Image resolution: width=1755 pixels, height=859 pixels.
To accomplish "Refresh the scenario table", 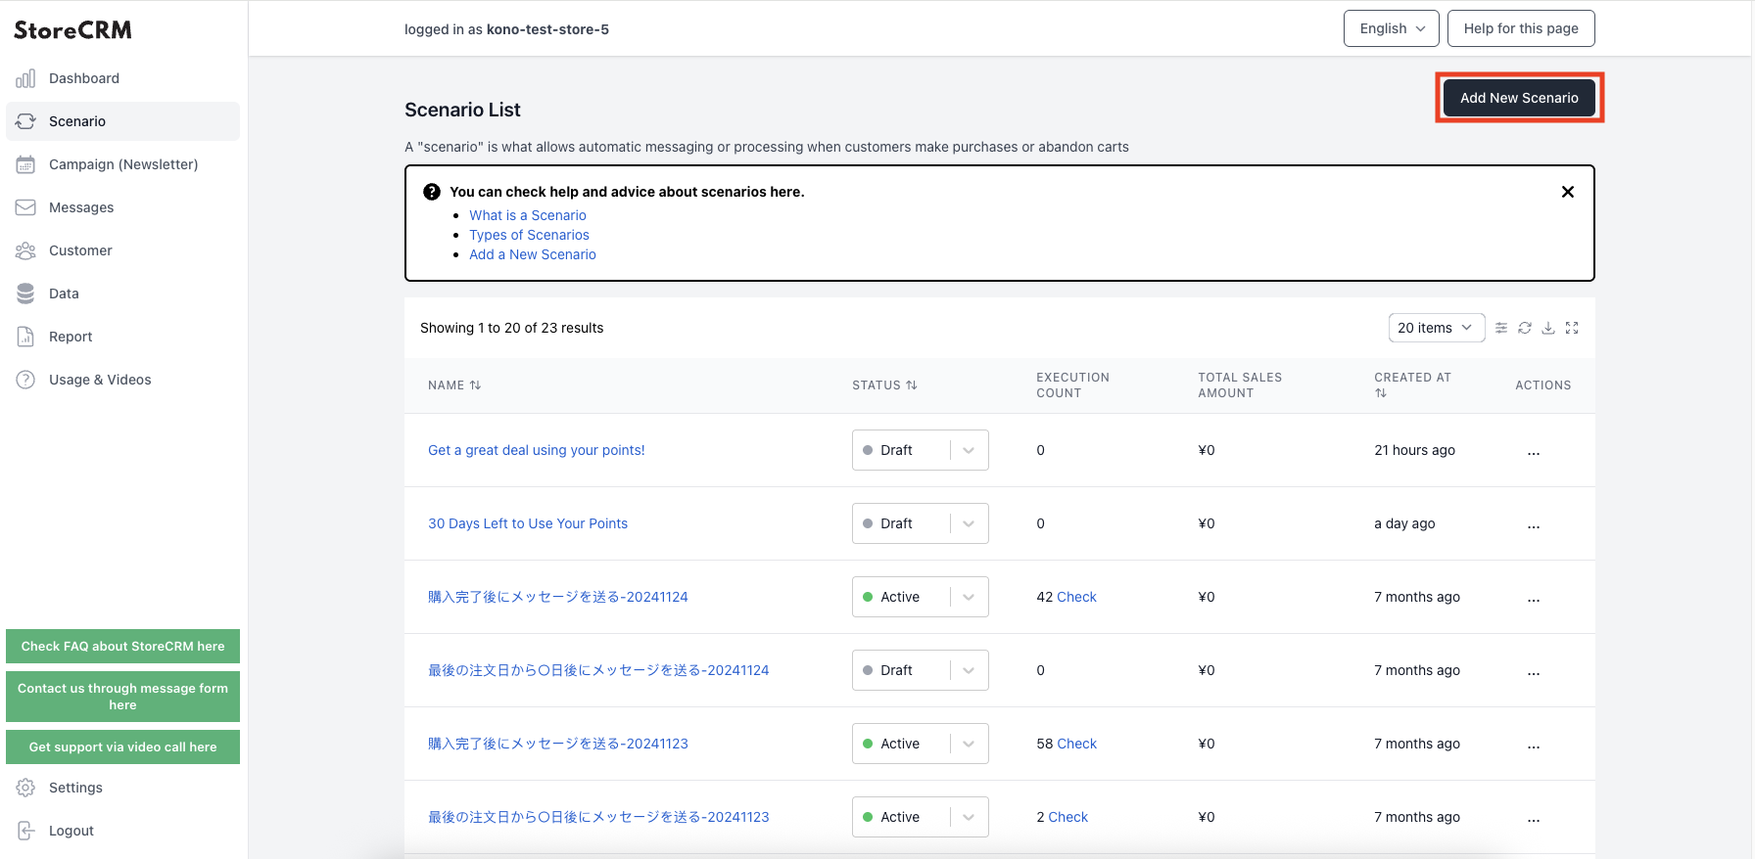I will [x=1525, y=328].
